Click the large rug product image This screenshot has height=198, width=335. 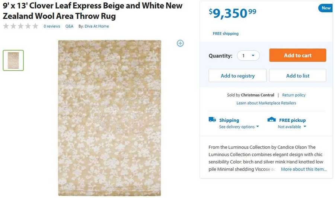109,118
